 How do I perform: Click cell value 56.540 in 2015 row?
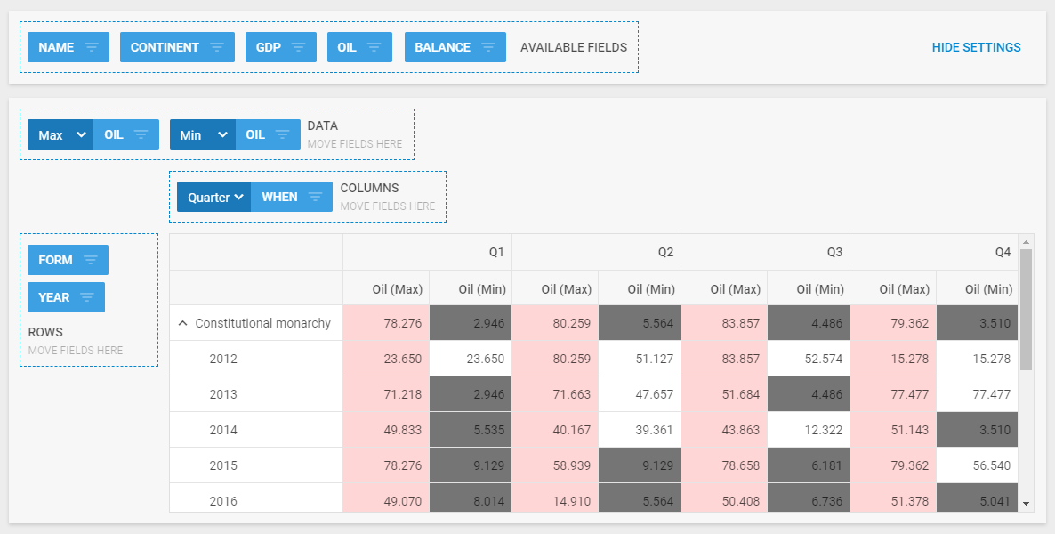(977, 465)
